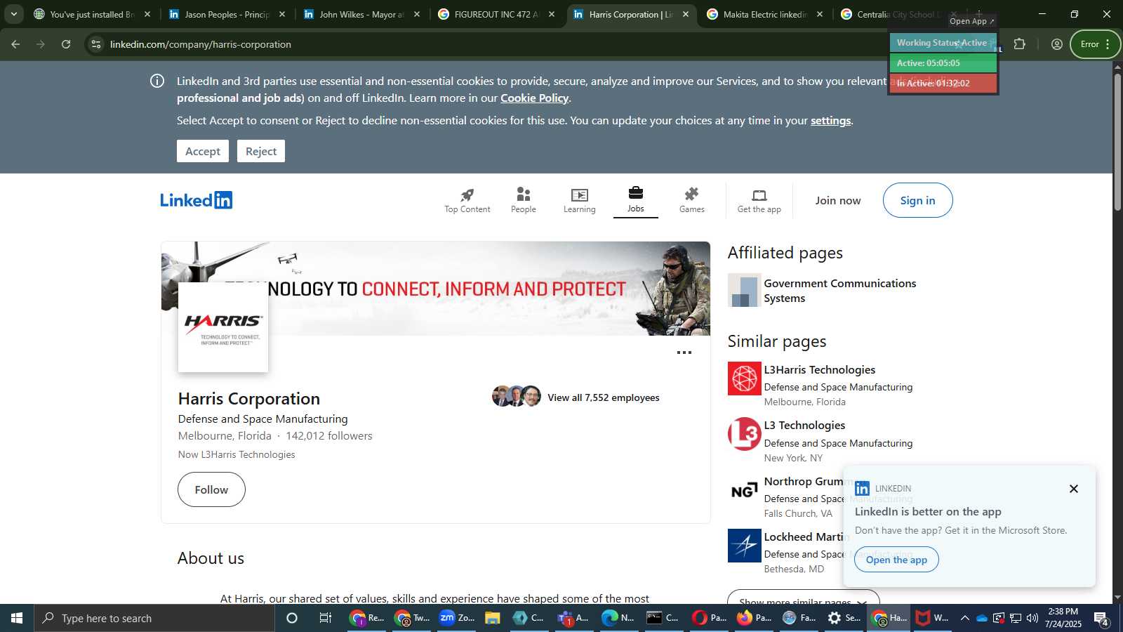Open L3Harris Technologies similar page link
This screenshot has width=1123, height=632.
(820, 370)
